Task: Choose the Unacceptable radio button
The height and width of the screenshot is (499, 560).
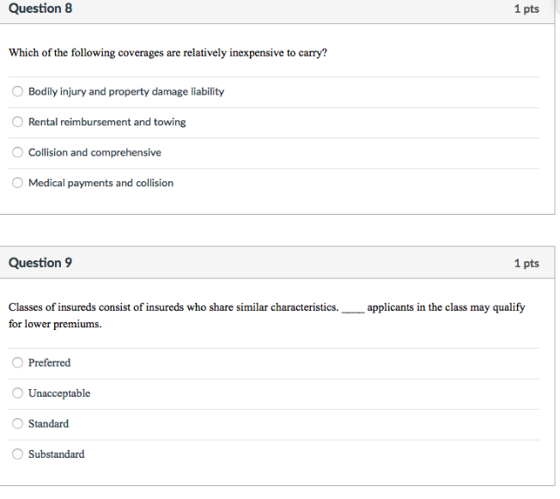Action: pos(17,393)
